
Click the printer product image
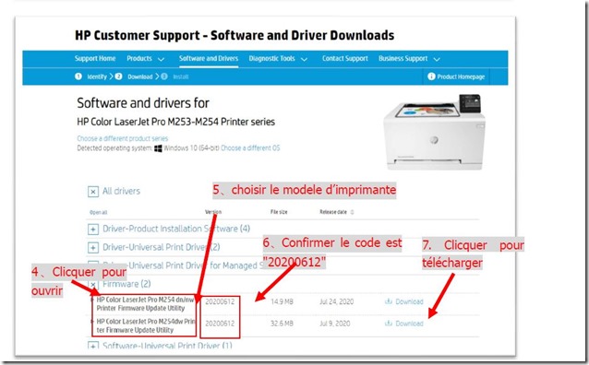pyautogui.click(x=434, y=132)
